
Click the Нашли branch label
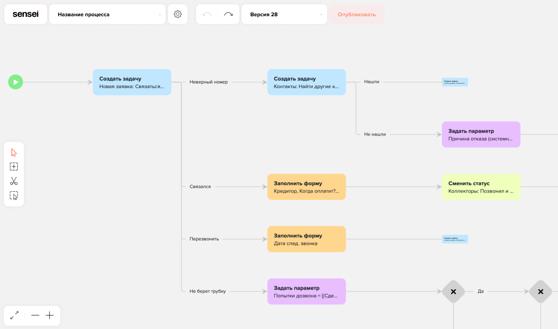pyautogui.click(x=371, y=82)
